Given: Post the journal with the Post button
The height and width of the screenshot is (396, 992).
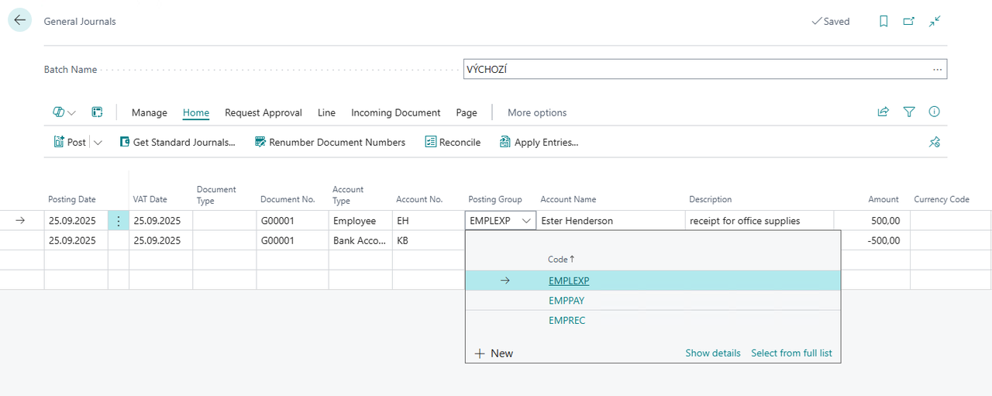Looking at the screenshot, I should coord(70,143).
